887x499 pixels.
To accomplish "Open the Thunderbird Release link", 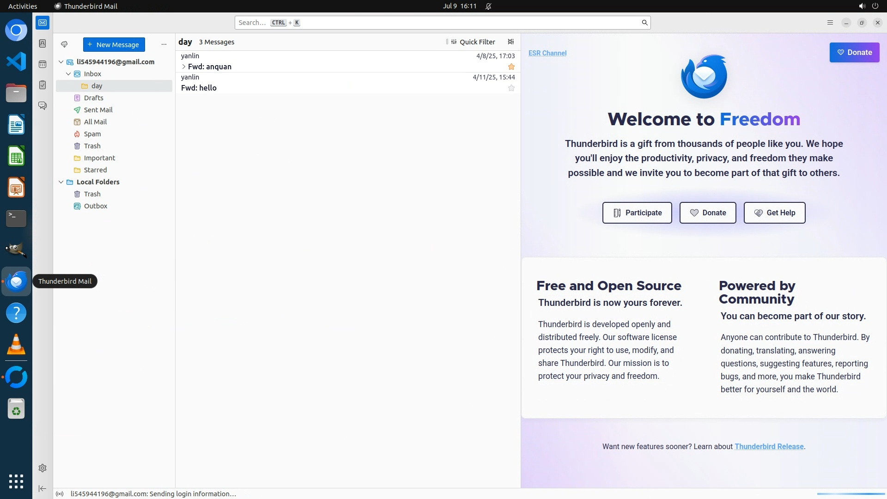I will (x=769, y=446).
